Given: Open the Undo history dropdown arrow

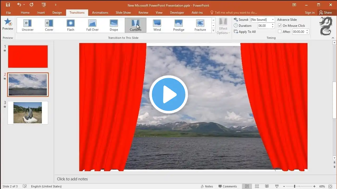Looking at the screenshot, I should point(24,5).
